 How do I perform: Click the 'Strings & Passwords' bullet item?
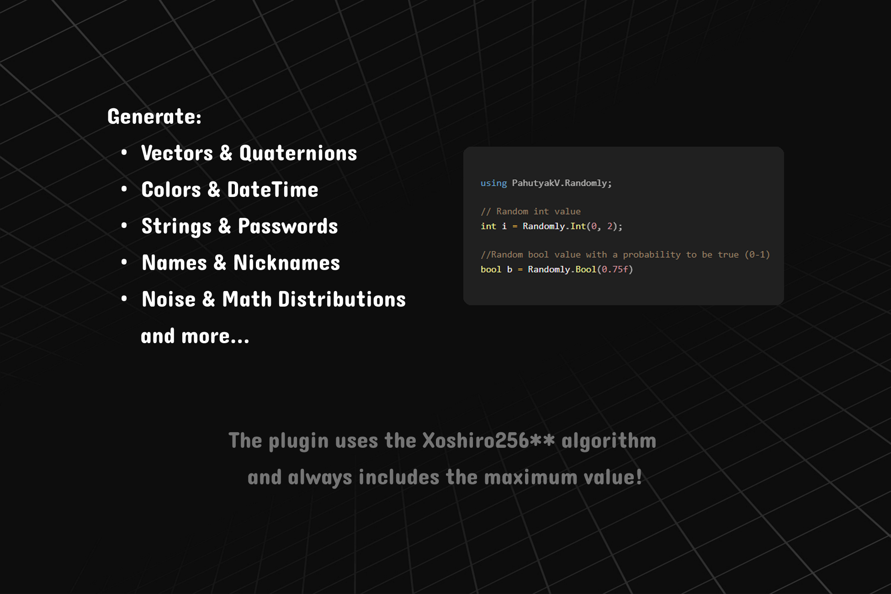[239, 226]
